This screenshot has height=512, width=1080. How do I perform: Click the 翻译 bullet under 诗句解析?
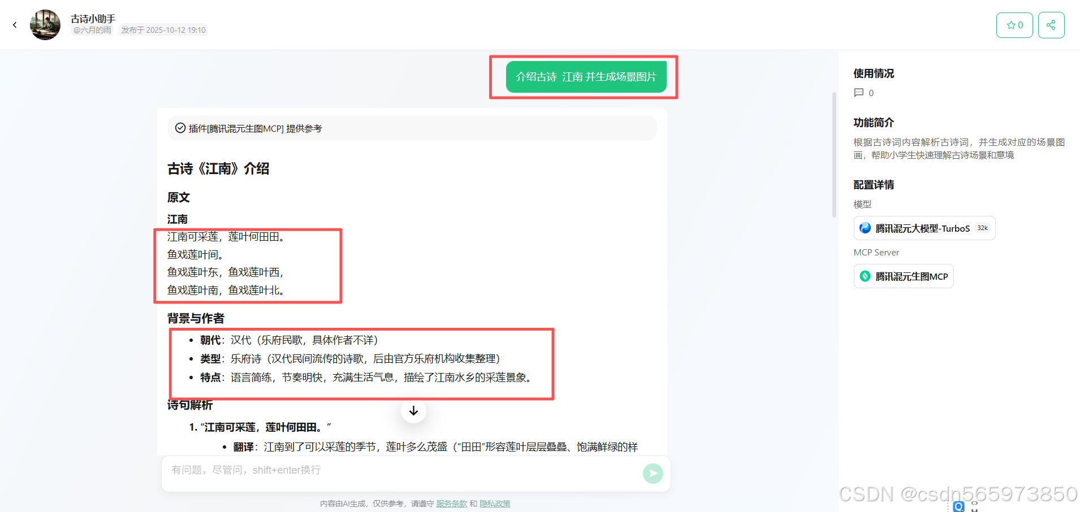click(x=435, y=447)
